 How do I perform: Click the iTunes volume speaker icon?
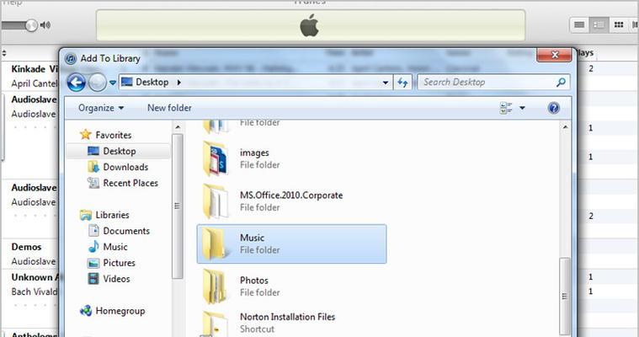click(45, 25)
